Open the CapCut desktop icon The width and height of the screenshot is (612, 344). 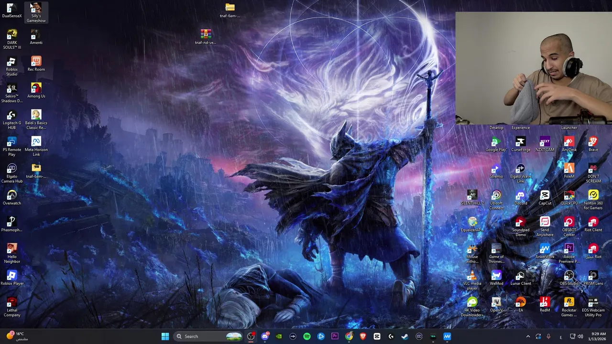click(x=545, y=198)
